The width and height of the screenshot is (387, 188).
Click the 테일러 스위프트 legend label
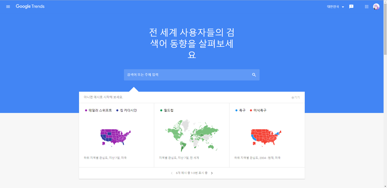100,111
